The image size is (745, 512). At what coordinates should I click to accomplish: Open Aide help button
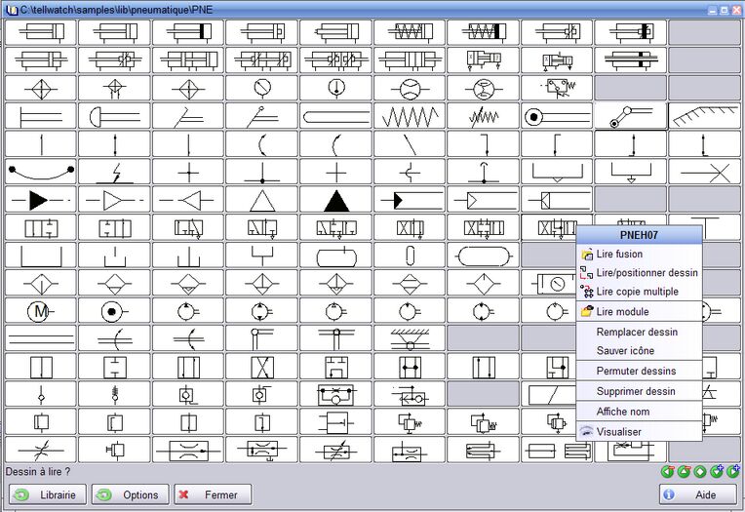point(697,494)
